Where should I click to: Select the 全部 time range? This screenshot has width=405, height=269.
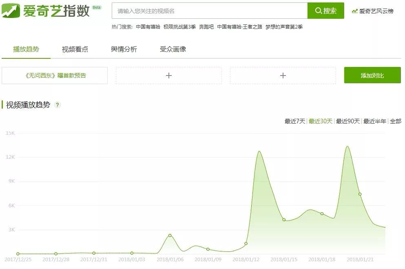click(x=396, y=121)
